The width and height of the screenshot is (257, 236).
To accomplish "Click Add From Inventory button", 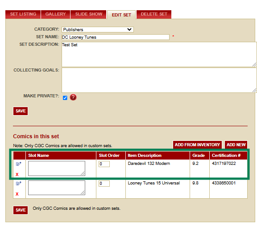I will (x=197, y=145).
